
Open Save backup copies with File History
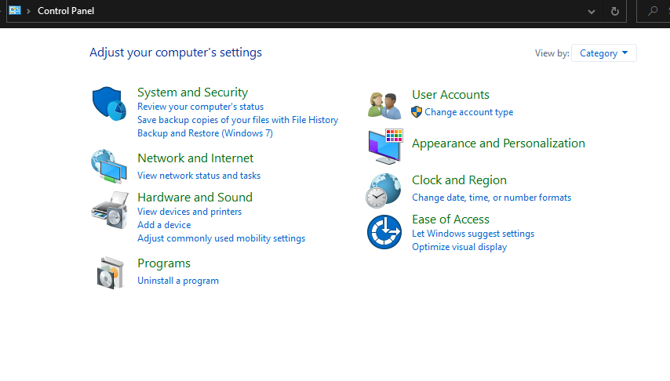pos(238,120)
